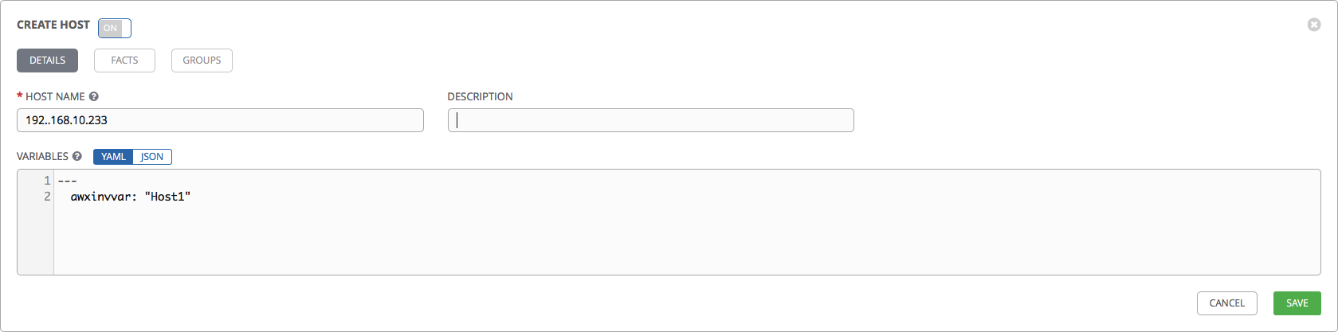1338x332 pixels.
Task: Cancel host creation
Action: [1226, 303]
